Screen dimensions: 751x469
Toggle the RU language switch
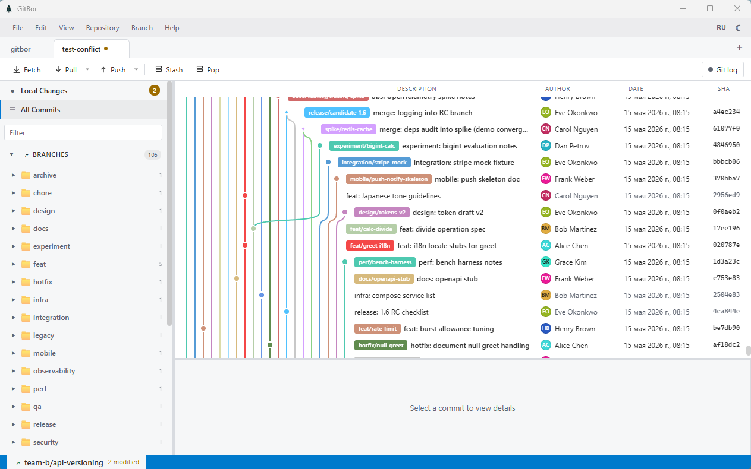click(721, 28)
